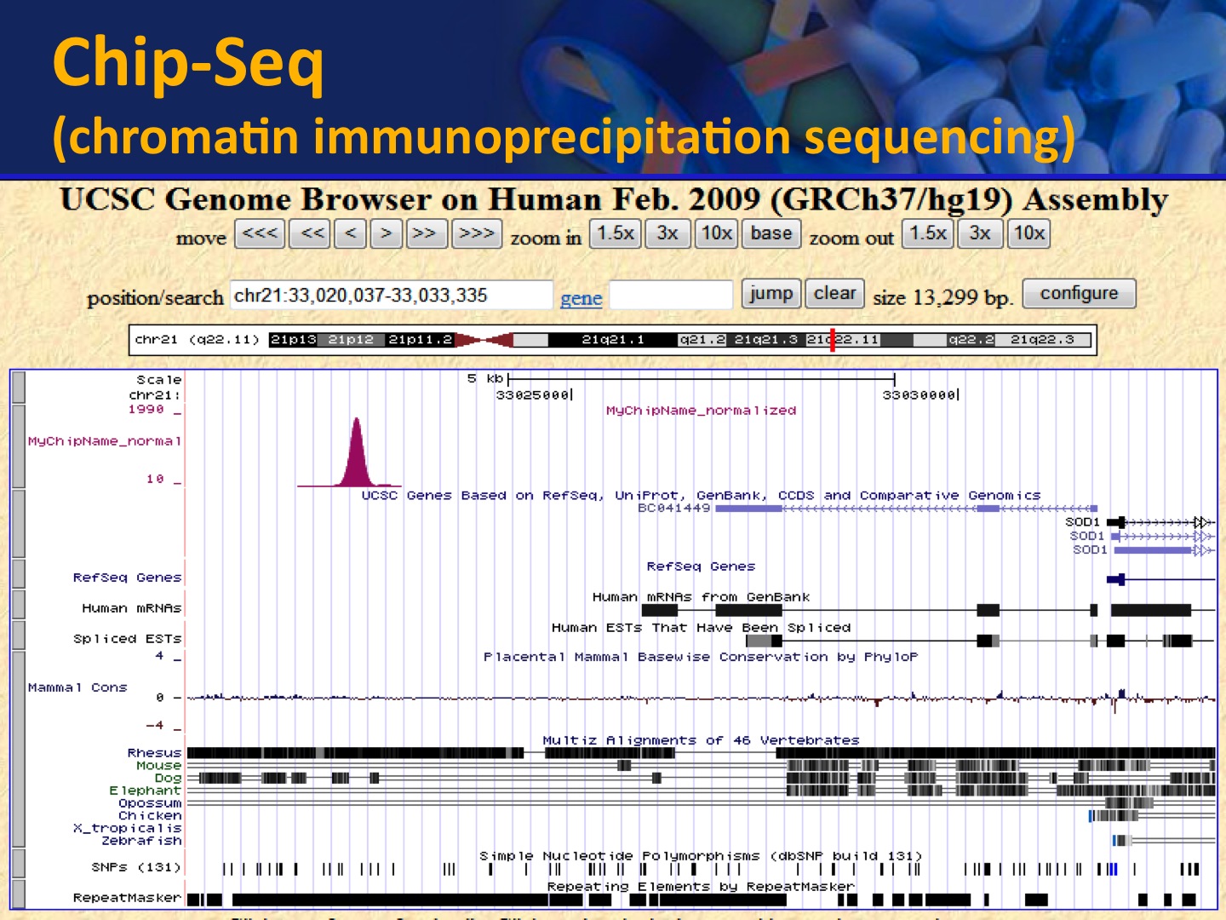The height and width of the screenshot is (920, 1226).
Task: Click the <<< move far left button
Action: 260,233
